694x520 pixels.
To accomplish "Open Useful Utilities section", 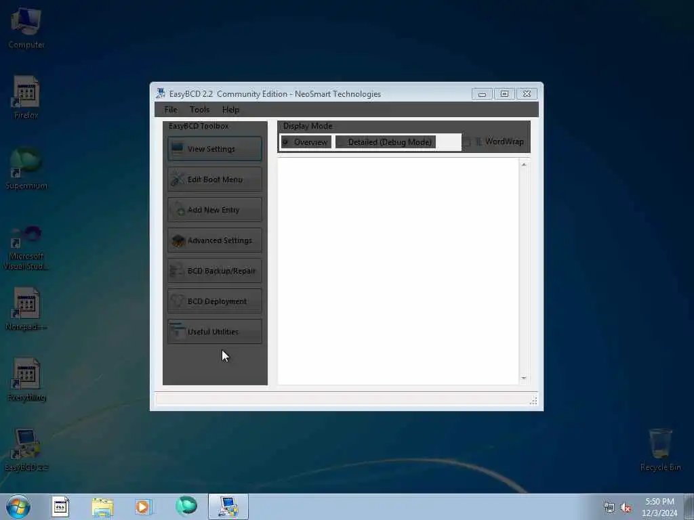I will [215, 332].
